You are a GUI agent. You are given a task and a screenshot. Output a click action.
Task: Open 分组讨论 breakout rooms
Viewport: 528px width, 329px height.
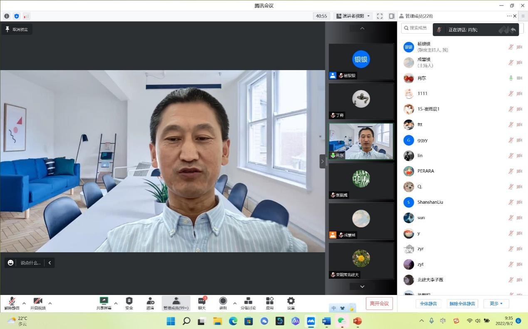click(x=248, y=303)
